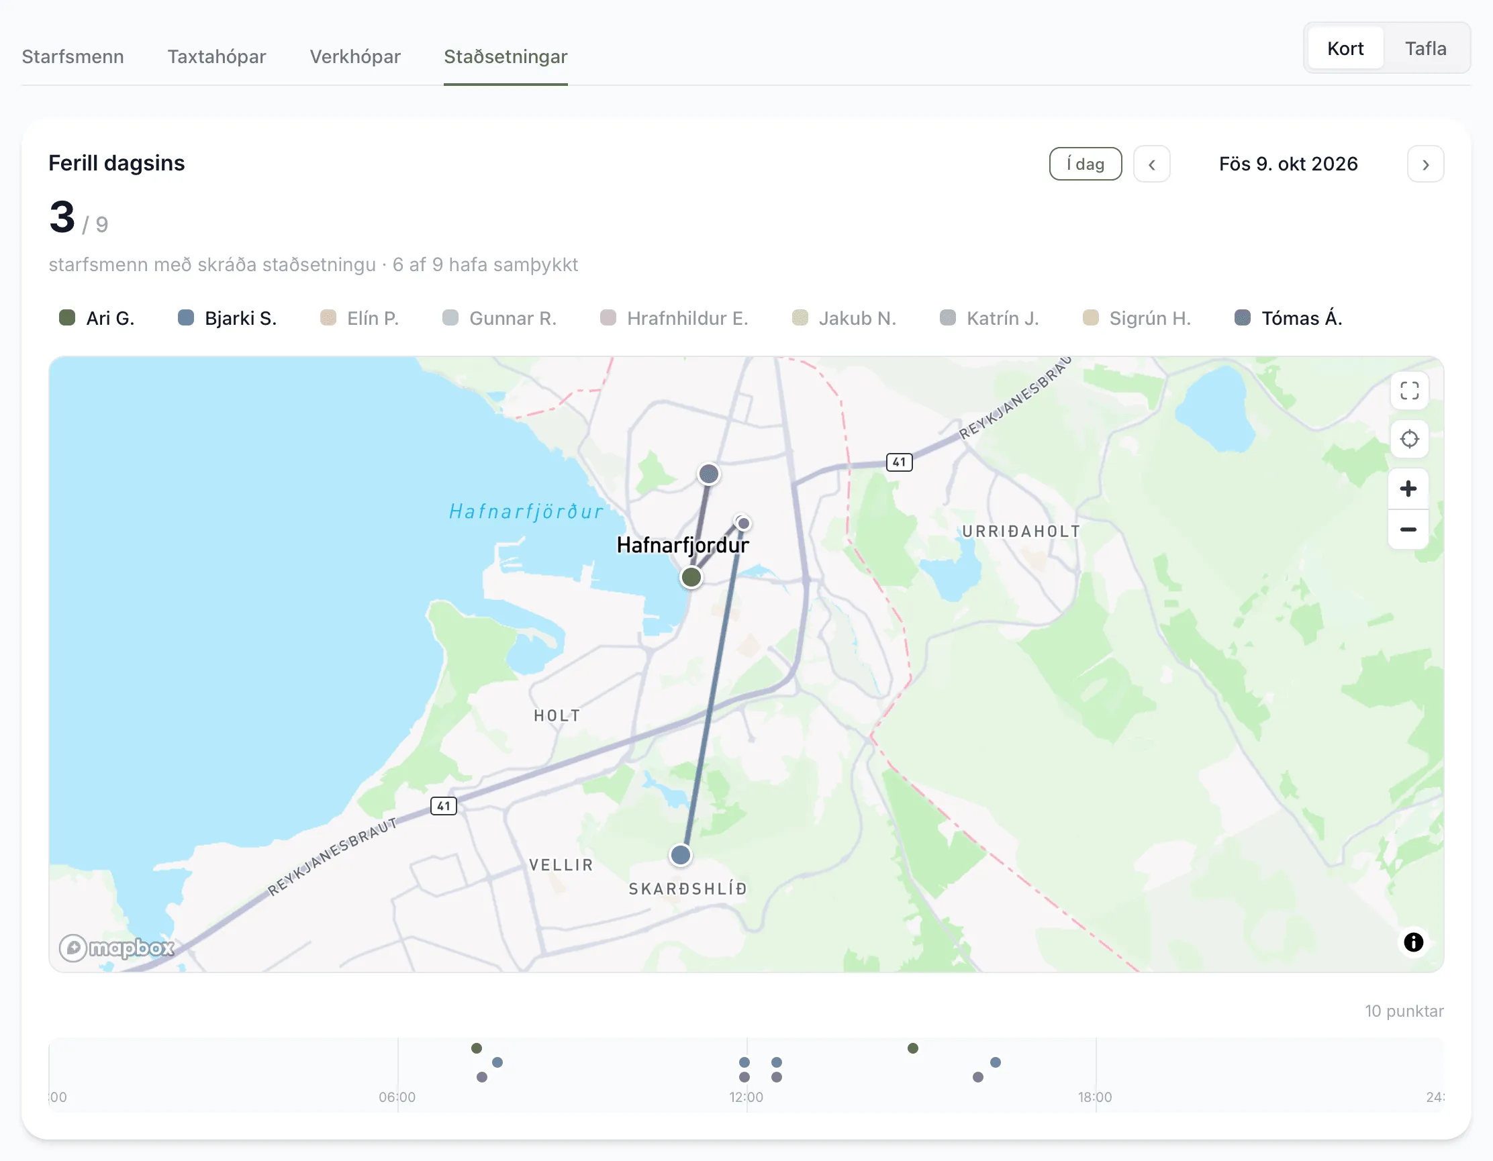Image resolution: width=1493 pixels, height=1161 pixels.
Task: Click the small marker right of Hafnarfjordur label
Action: point(743,523)
